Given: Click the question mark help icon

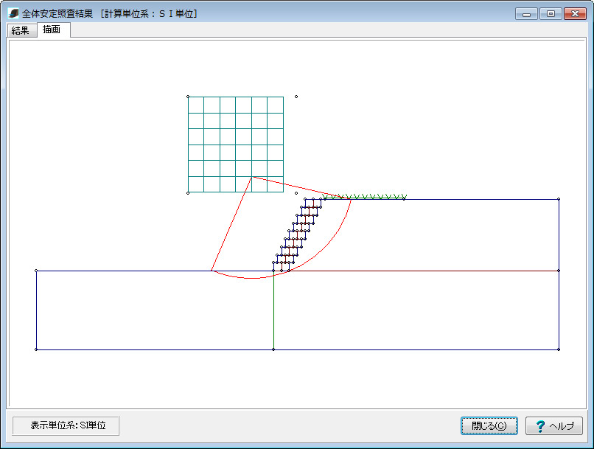Looking at the screenshot, I should pos(540,426).
